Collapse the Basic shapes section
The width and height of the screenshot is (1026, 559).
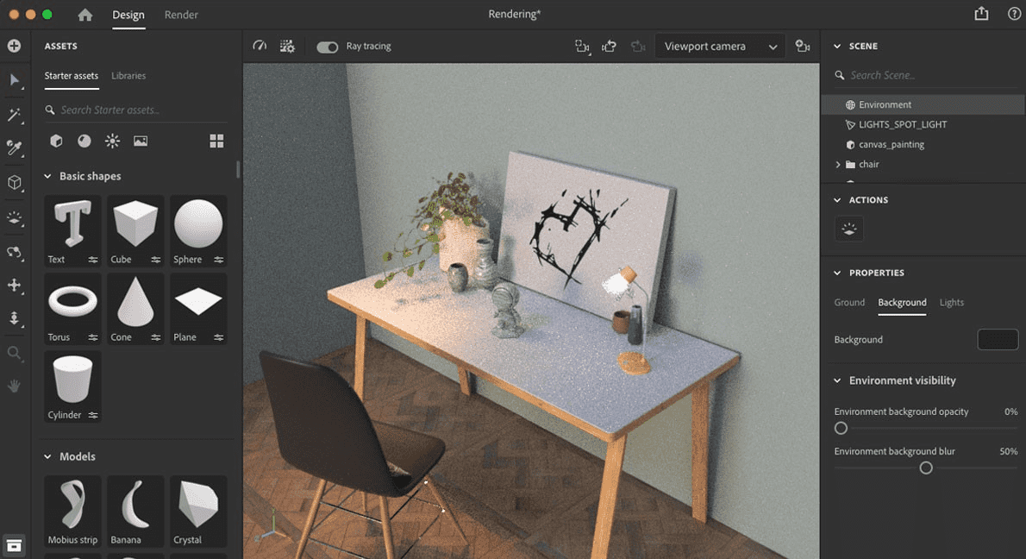coord(47,176)
